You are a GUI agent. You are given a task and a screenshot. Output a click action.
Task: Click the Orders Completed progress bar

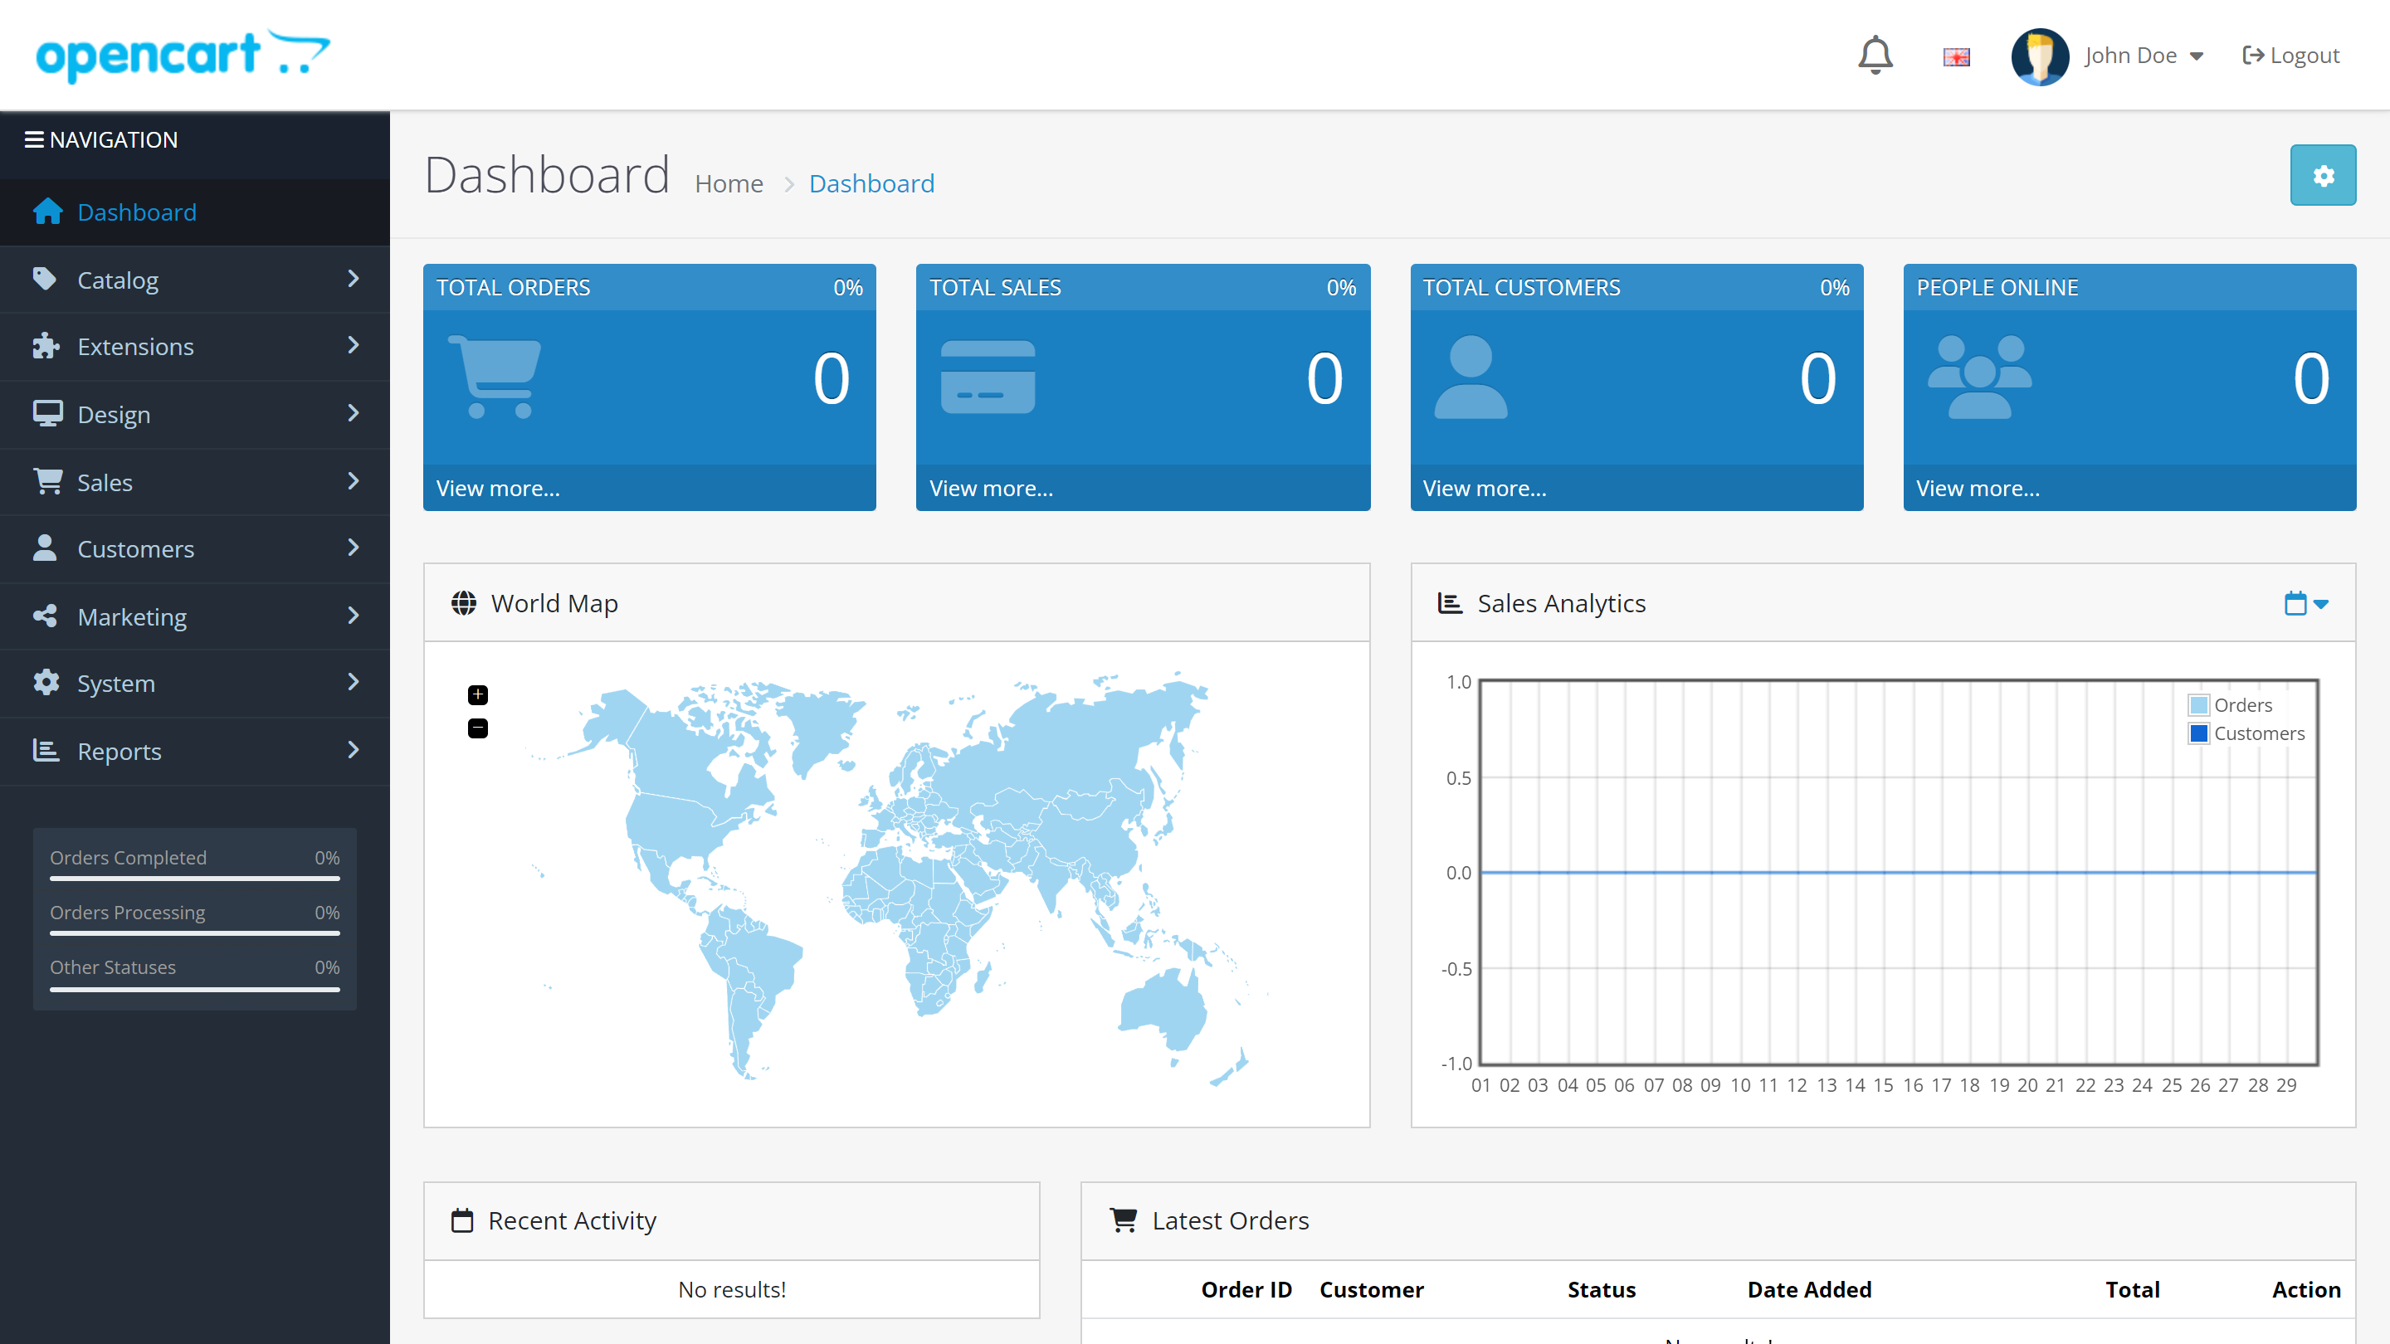pos(195,878)
